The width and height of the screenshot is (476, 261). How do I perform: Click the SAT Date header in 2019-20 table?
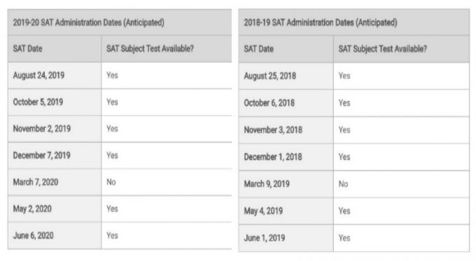(27, 48)
